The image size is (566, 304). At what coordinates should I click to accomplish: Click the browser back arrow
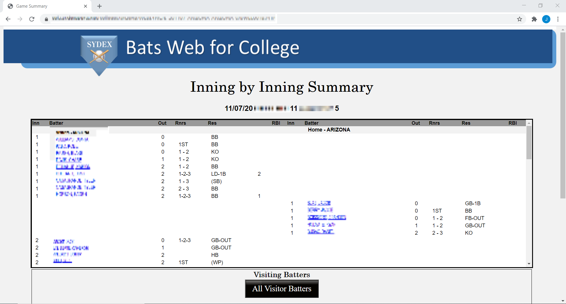(8, 19)
